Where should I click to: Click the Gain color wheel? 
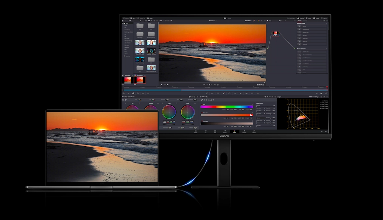pyautogui.click(x=169, y=112)
